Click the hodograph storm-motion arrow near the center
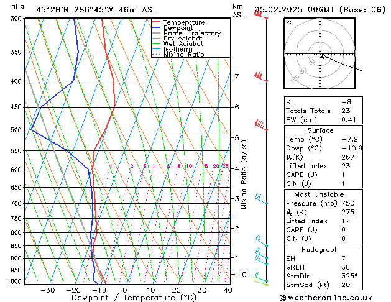 (x=322, y=57)
